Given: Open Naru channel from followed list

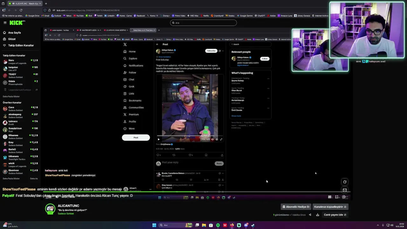Looking at the screenshot, I should click(20, 62).
